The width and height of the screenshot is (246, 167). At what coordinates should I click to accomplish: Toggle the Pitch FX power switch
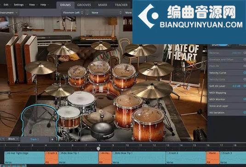point(245,66)
